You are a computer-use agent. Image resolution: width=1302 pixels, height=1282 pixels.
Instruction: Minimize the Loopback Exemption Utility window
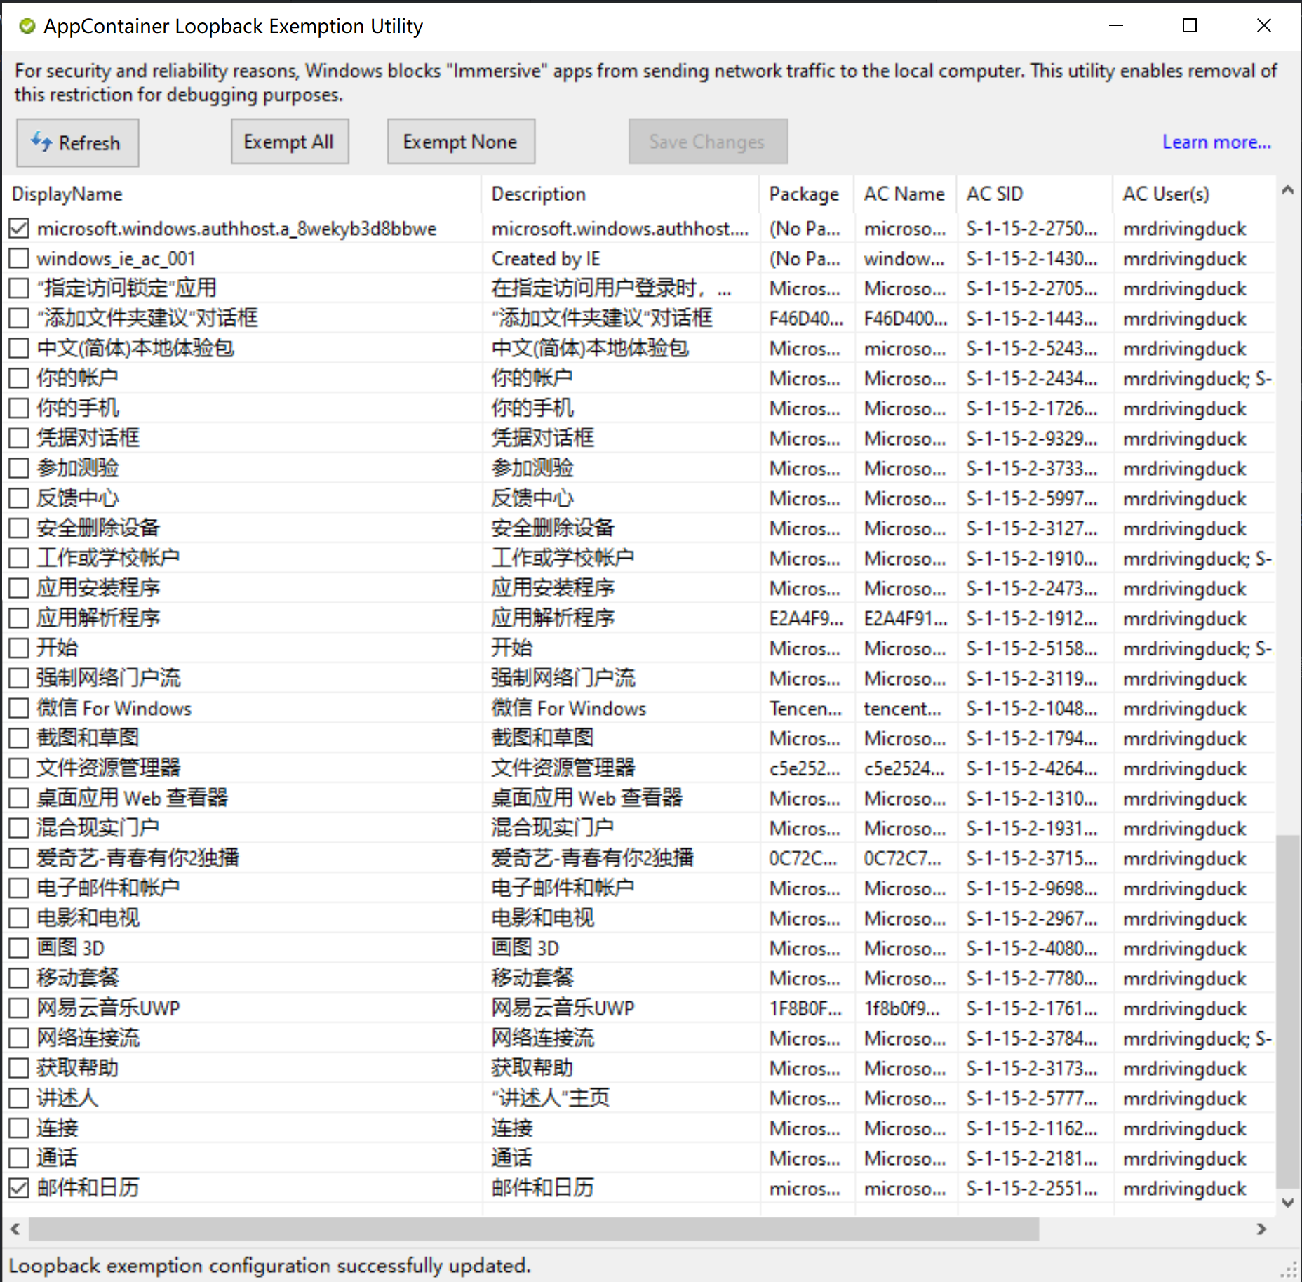point(1116,26)
